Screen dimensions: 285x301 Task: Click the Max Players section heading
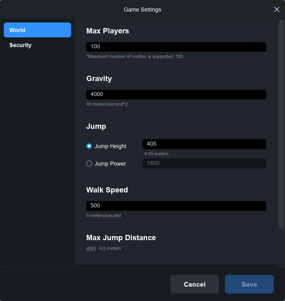click(107, 31)
